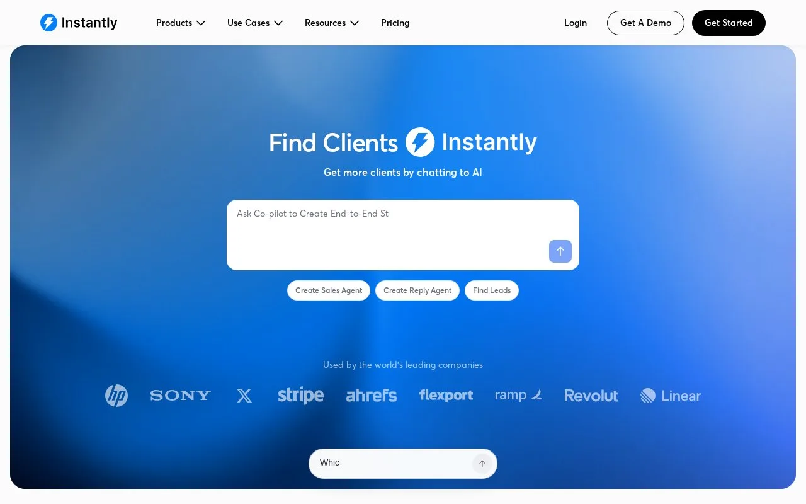Click the Stripe logo
The image size is (806, 504).
coord(301,396)
